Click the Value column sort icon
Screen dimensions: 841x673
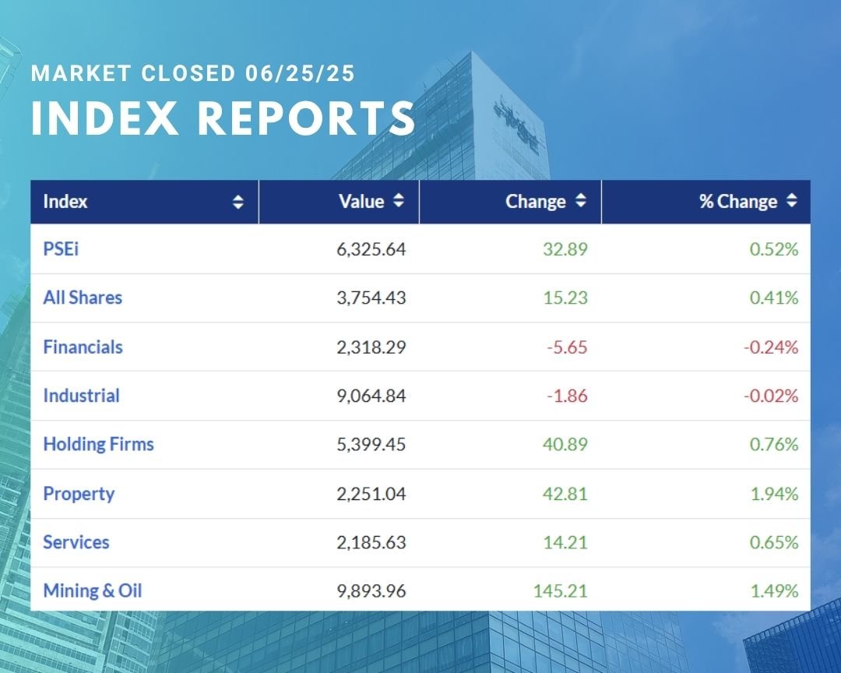click(x=399, y=201)
